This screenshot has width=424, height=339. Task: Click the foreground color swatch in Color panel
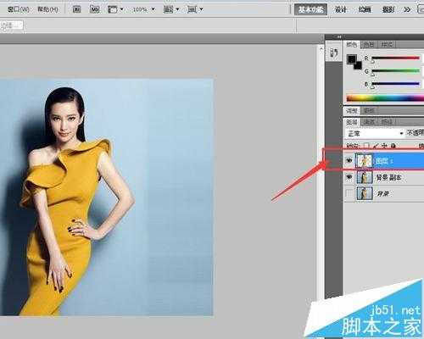click(351, 59)
